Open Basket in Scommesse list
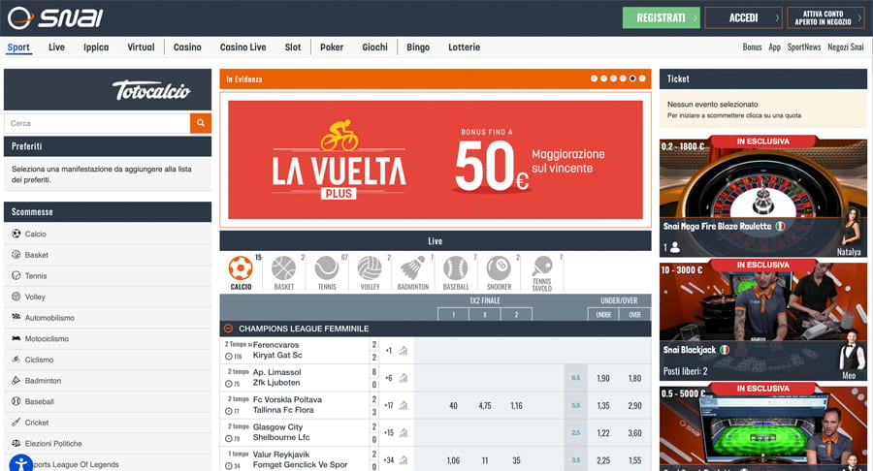 pos(108,255)
